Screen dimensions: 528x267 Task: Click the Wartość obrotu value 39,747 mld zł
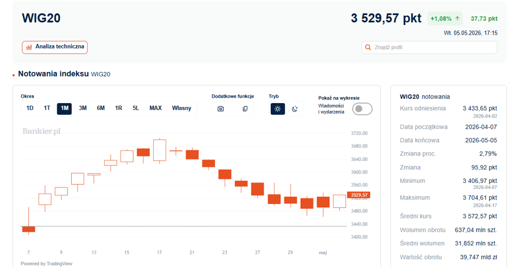coord(478,257)
